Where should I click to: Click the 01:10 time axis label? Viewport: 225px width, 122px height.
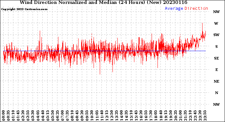point(13,116)
